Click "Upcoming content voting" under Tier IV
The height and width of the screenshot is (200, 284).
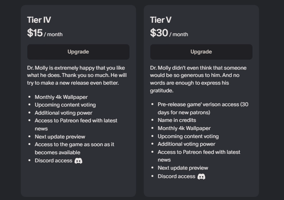65,105
